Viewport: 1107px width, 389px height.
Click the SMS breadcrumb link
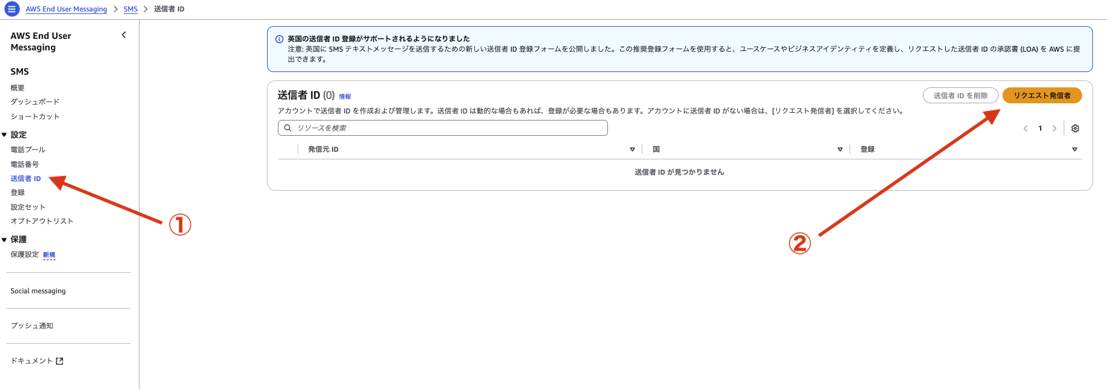[131, 9]
